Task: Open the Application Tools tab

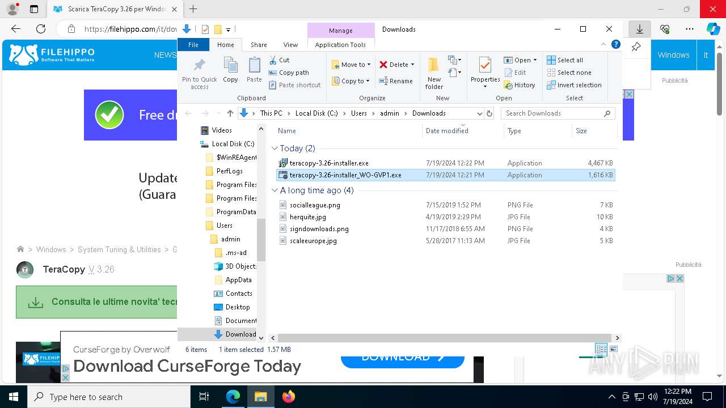Action: point(340,45)
